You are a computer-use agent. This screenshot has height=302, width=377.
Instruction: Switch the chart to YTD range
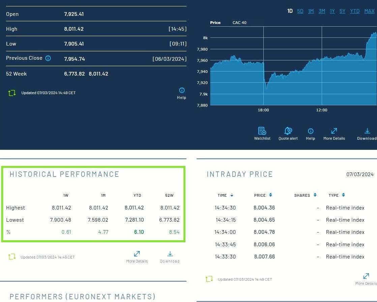[355, 11]
